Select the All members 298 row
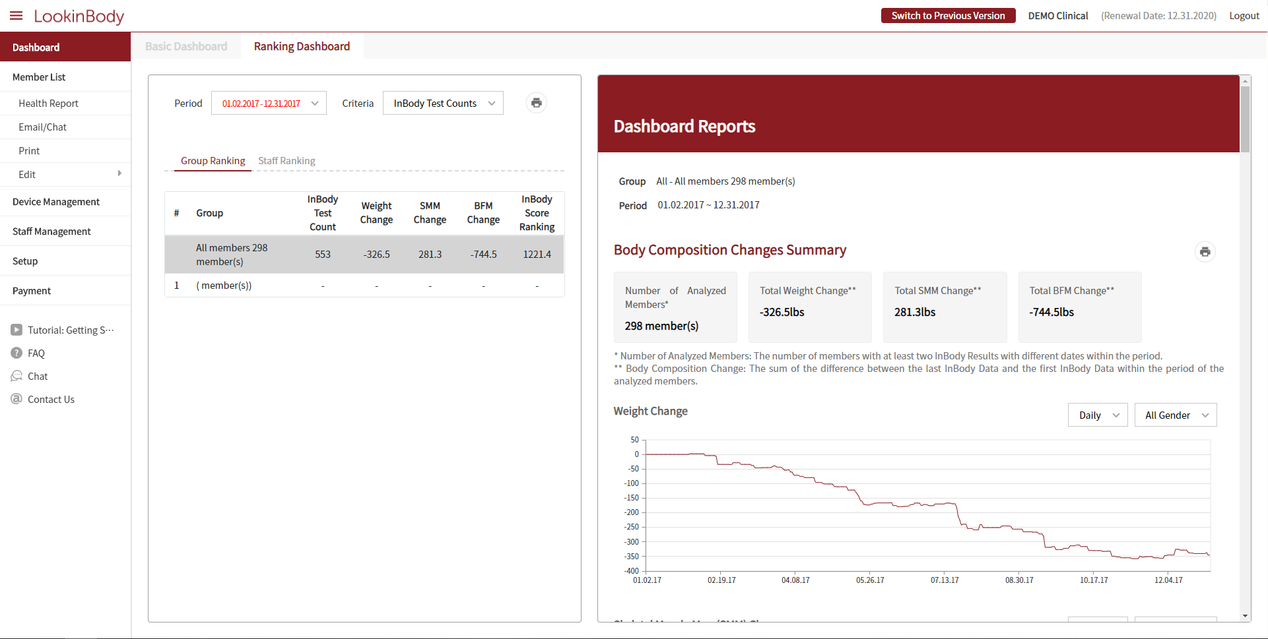 pos(364,255)
